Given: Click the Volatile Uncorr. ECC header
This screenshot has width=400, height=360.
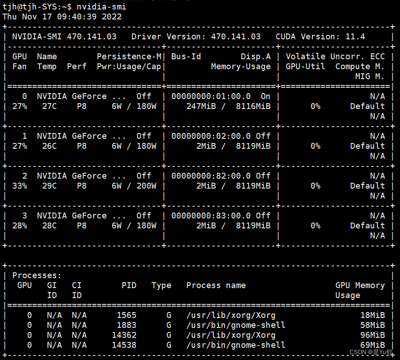Looking at the screenshot, I should [335, 57].
